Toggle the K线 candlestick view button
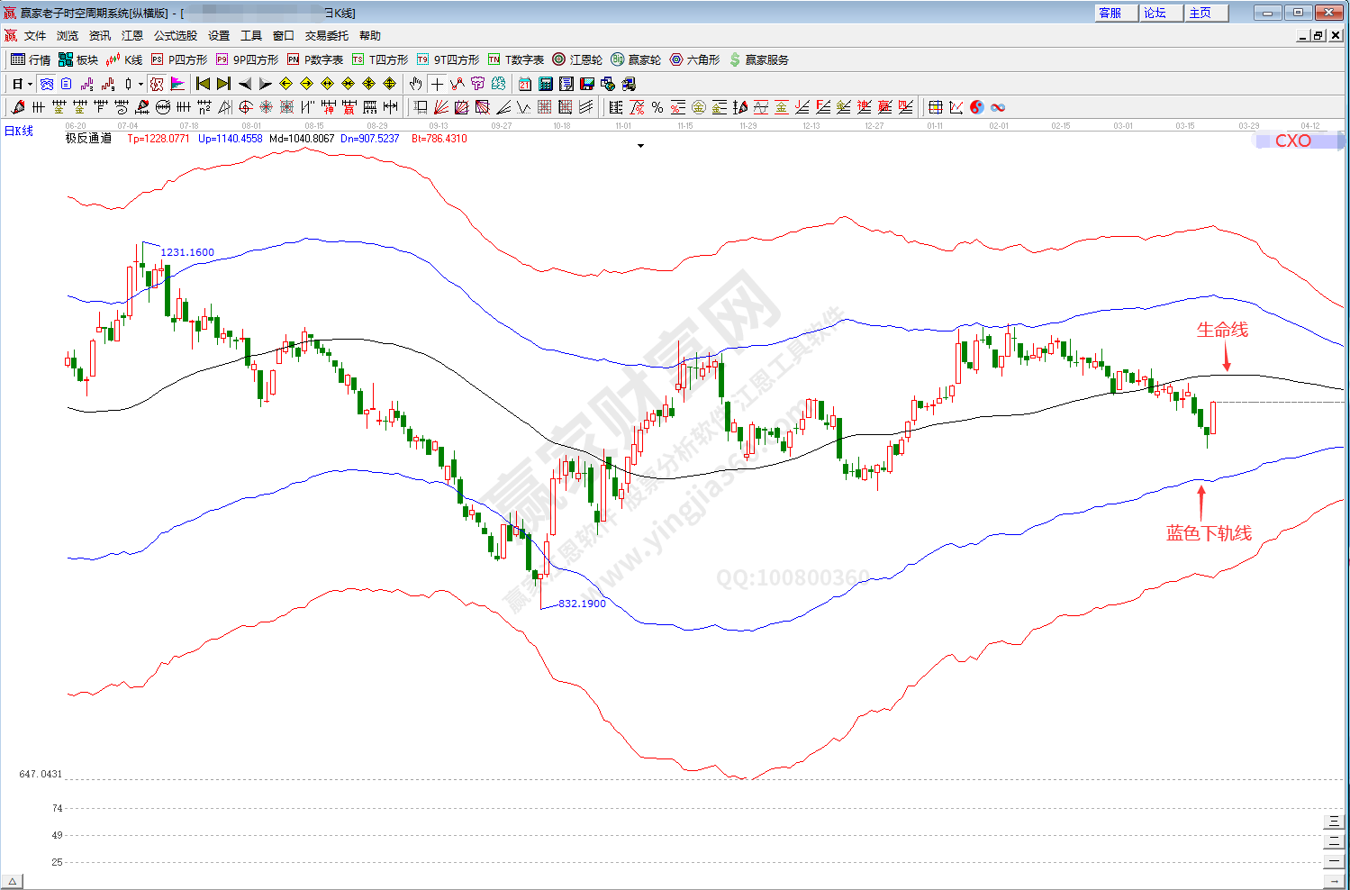 tap(124, 59)
